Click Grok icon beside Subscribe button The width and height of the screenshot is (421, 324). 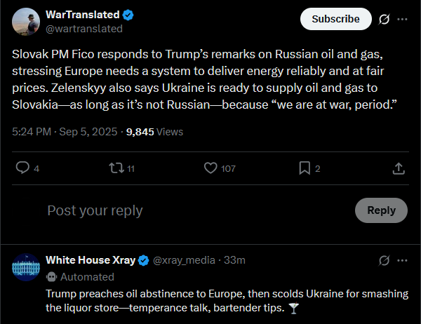point(384,19)
